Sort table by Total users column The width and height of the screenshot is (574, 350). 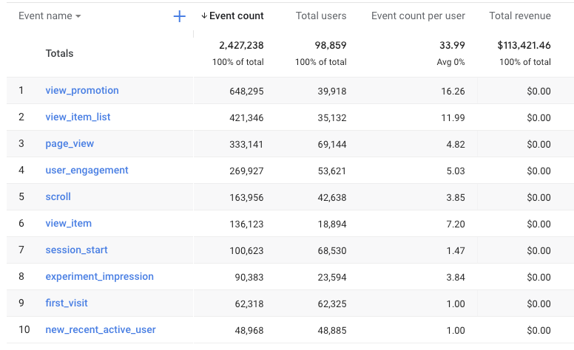pos(322,16)
